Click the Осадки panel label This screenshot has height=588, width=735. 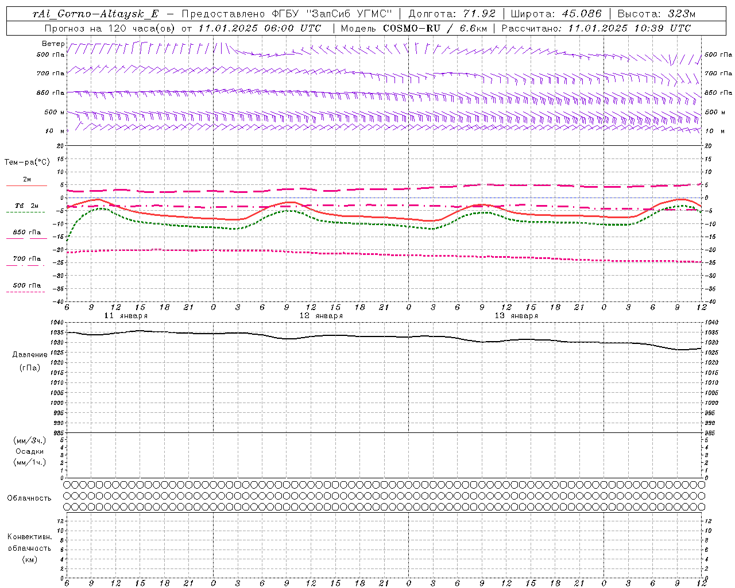(30, 451)
